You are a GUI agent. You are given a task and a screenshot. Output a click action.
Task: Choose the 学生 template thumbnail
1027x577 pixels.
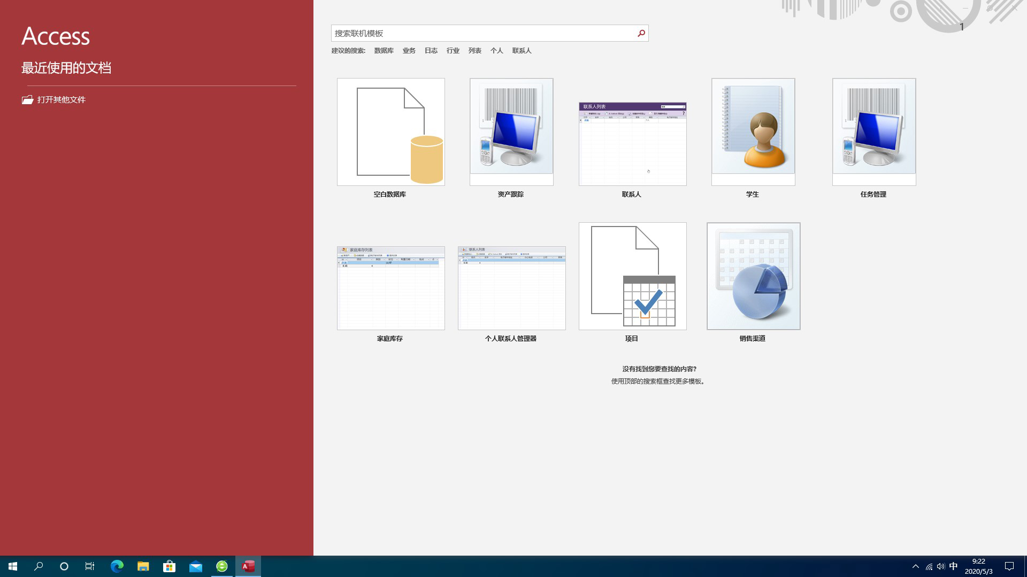click(x=753, y=132)
